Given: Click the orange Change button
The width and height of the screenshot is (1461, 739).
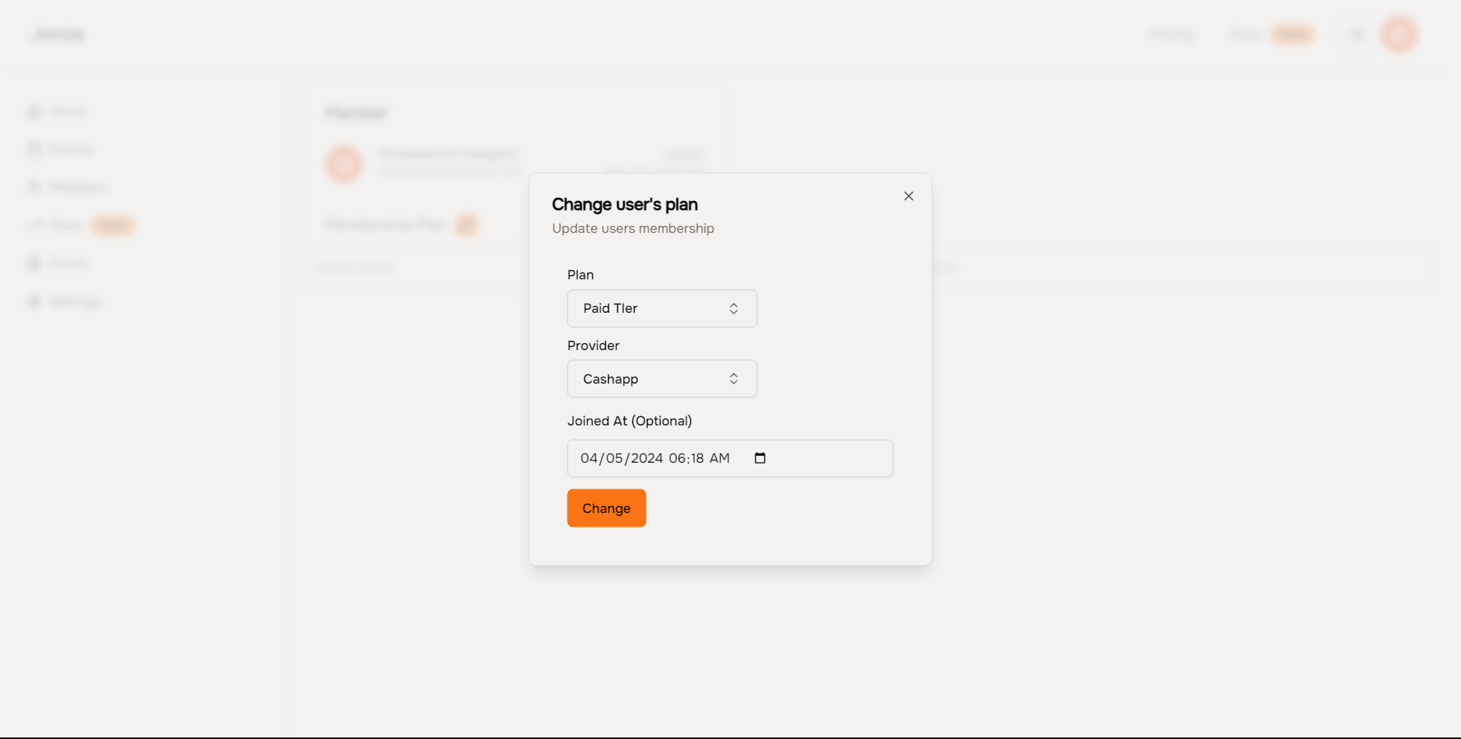Looking at the screenshot, I should coord(606,508).
